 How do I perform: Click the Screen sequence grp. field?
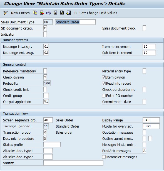(x=48, y=120)
